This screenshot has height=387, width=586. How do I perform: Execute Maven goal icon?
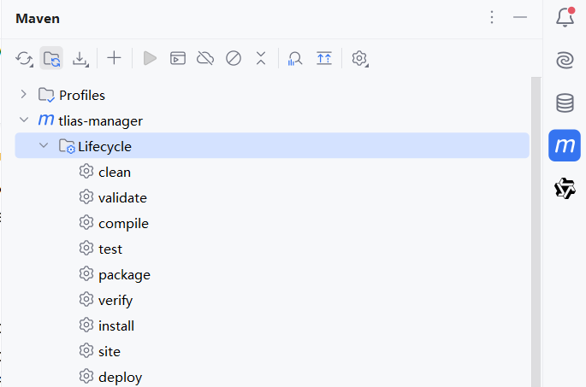178,58
